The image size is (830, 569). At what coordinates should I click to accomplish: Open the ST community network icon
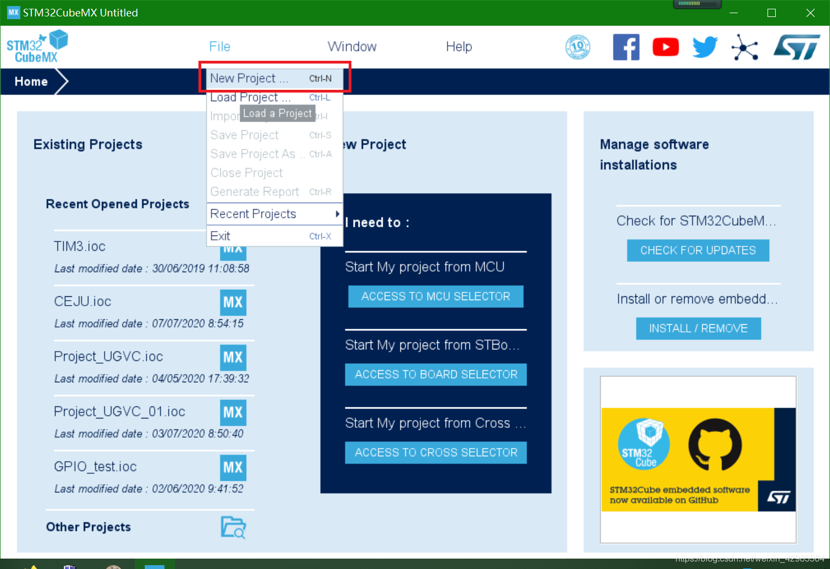pos(744,47)
